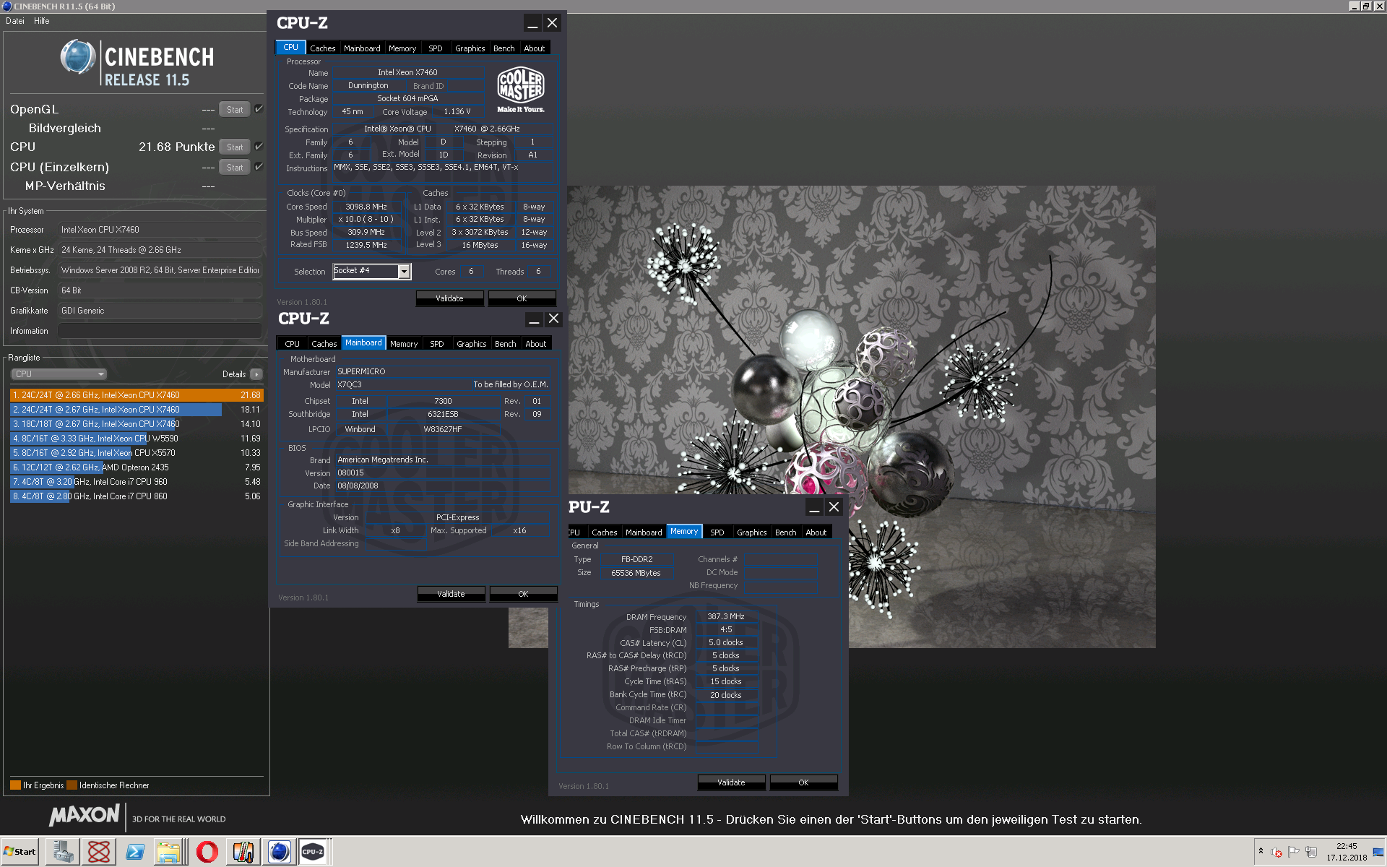Start the CPU benchmark
The image size is (1387, 867).
click(235, 147)
